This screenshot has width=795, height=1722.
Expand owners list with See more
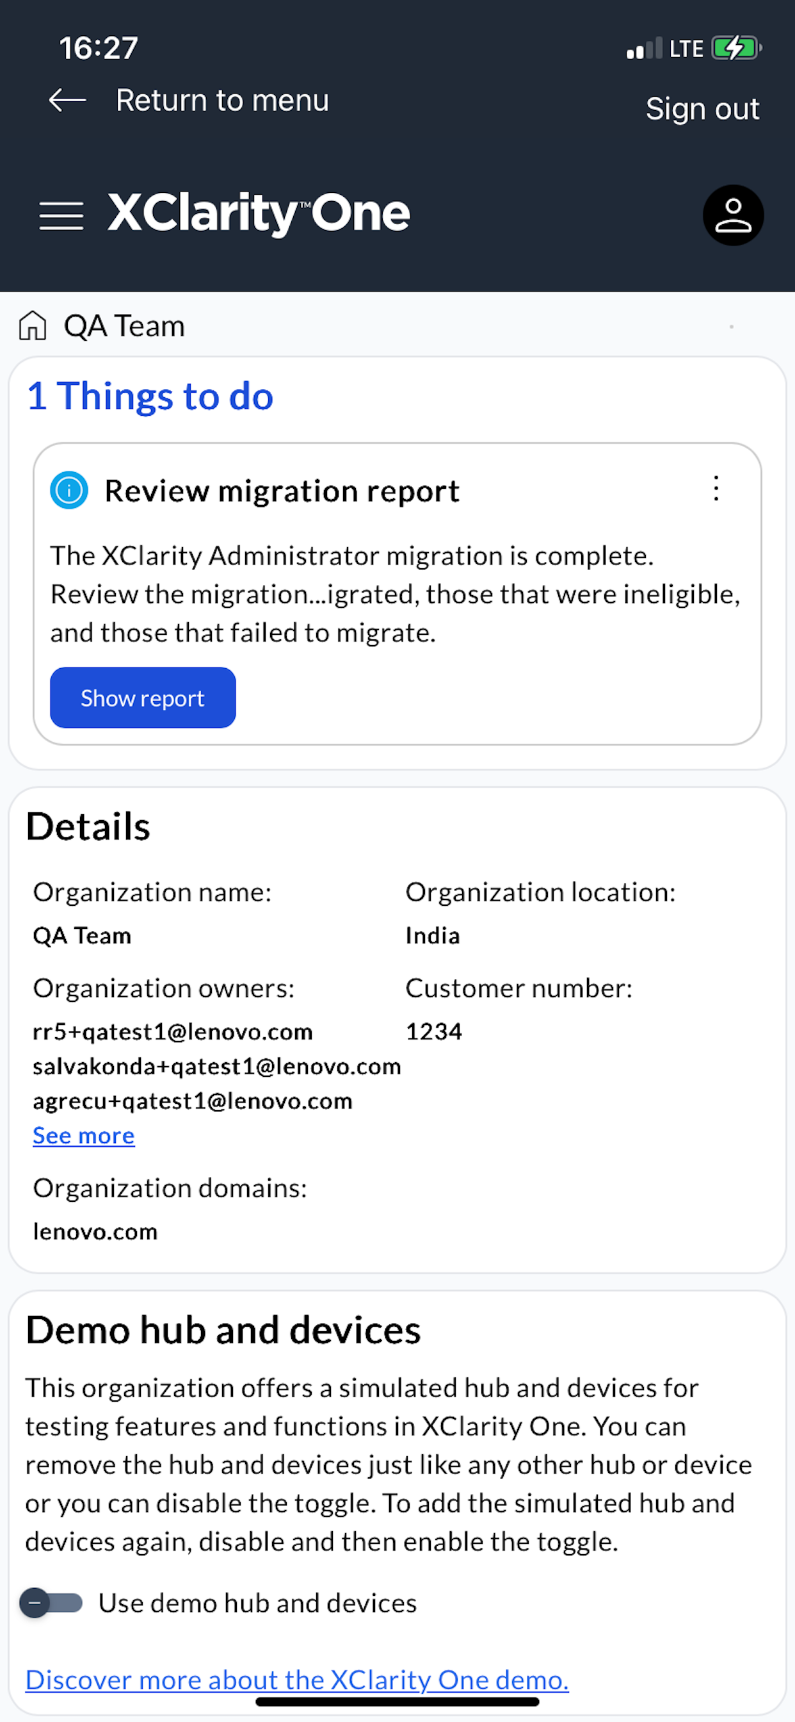83,1136
